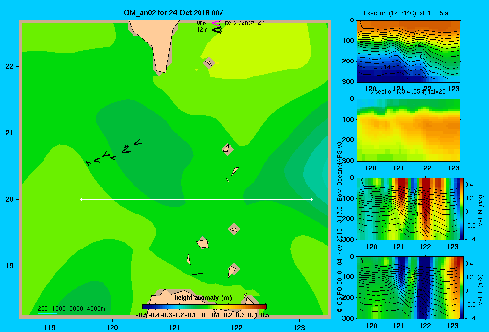The height and width of the screenshot is (332, 489).
Task: Click the '4000m' depth contour legend value
Action: click(96, 309)
